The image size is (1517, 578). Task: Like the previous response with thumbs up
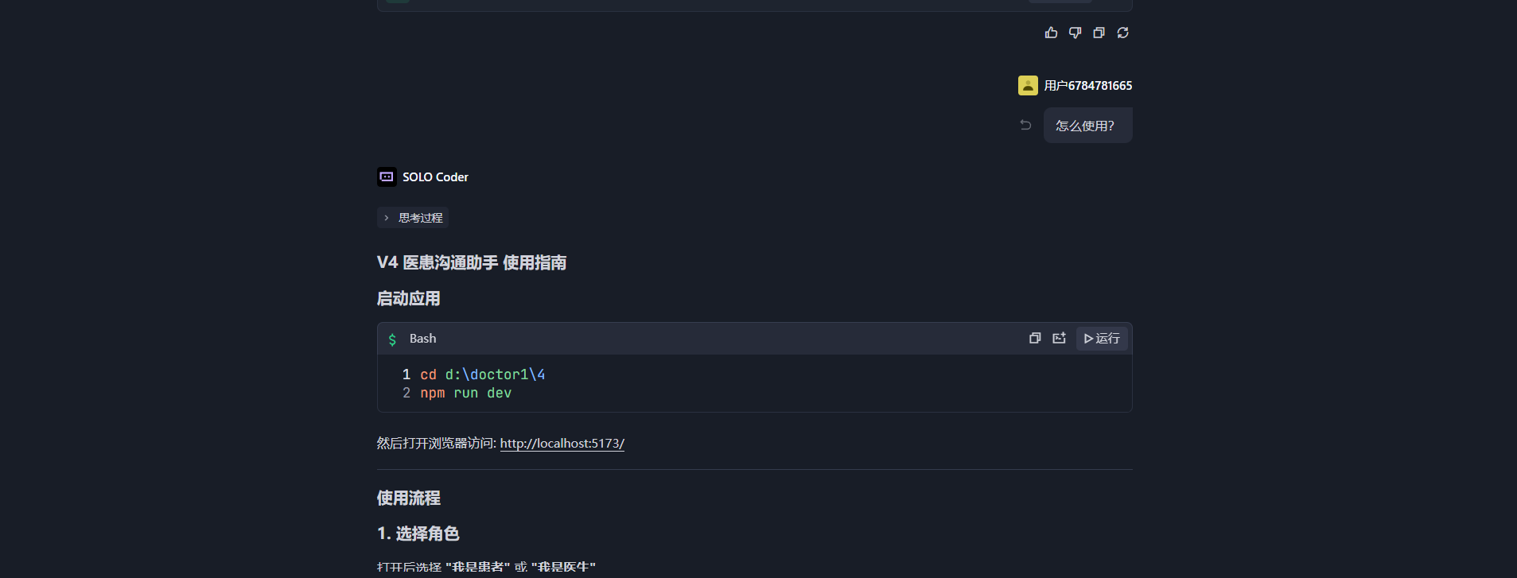(x=1051, y=33)
